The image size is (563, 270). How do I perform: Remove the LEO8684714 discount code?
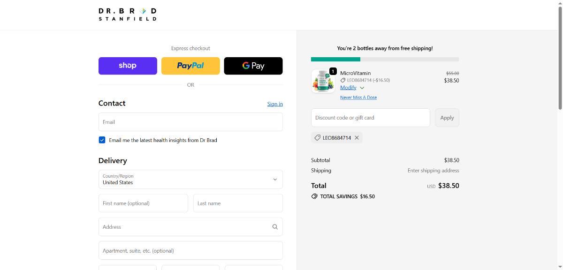(x=357, y=138)
